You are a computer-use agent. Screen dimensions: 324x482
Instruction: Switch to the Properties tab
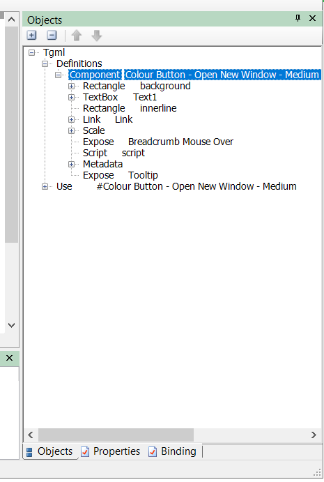pos(111,451)
